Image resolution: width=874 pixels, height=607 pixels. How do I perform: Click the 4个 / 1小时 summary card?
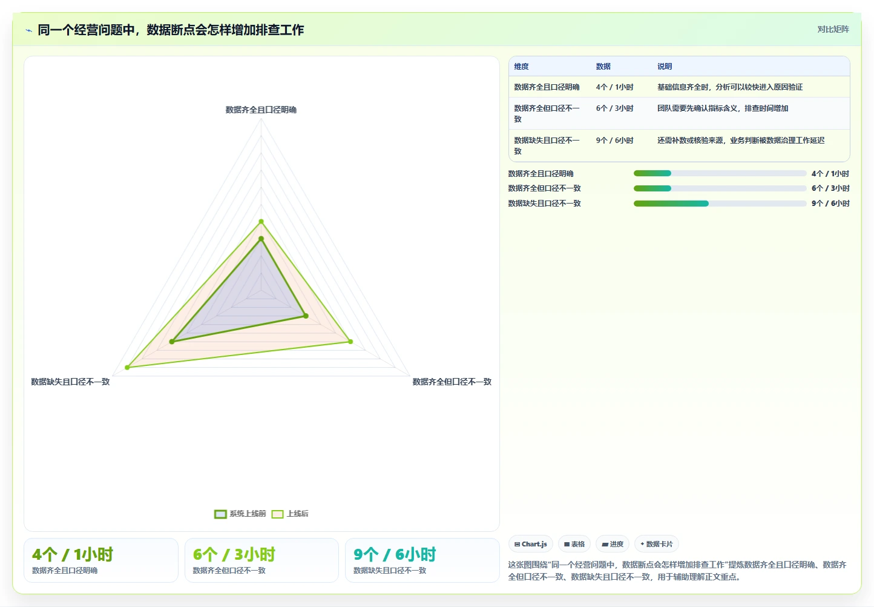101,560
